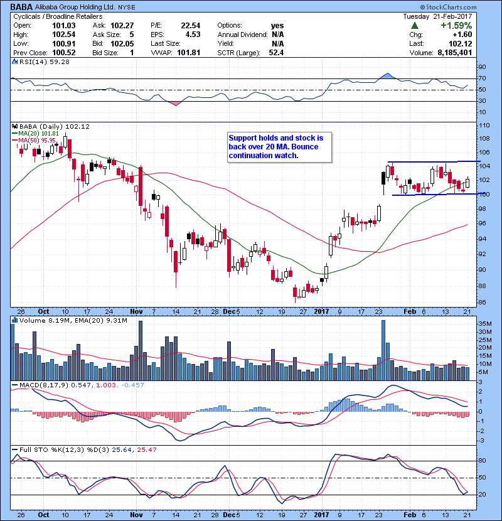Click the Volume 8.19M, EMA(20) 9.31M label
The width and height of the screenshot is (502, 521).
73,320
